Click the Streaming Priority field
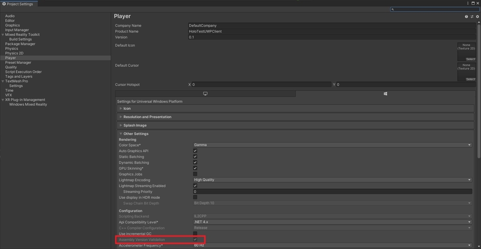 pyautogui.click(x=332, y=192)
